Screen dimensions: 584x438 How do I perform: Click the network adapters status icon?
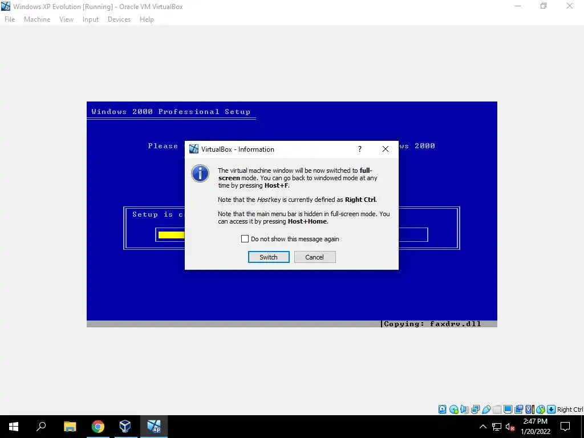pyautogui.click(x=475, y=409)
